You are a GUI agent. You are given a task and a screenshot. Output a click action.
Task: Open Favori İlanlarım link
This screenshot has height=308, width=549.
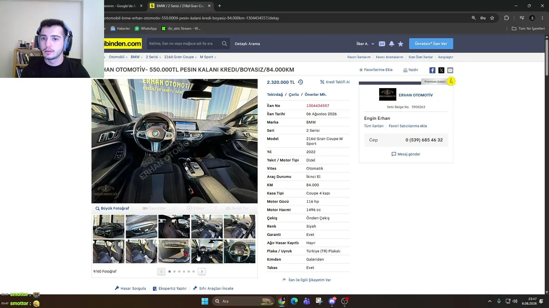(359, 57)
